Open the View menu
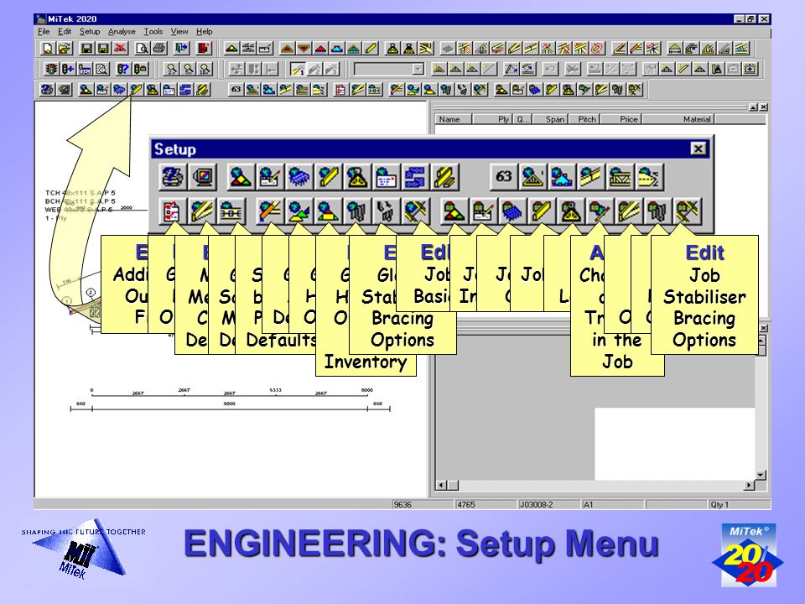 (x=179, y=31)
